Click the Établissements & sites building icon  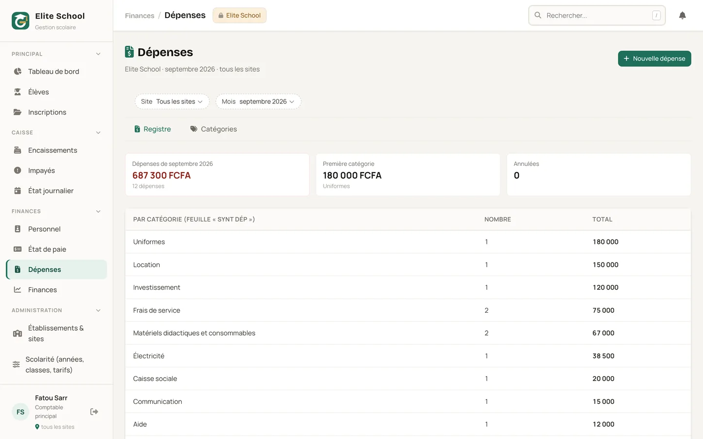click(x=18, y=334)
